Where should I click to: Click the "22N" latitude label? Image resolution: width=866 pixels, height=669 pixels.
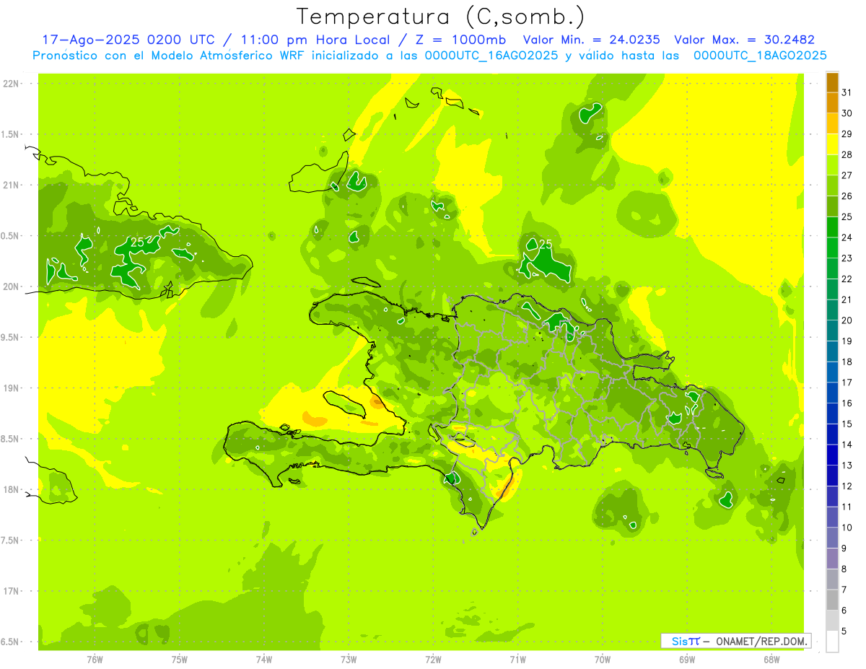tap(11, 84)
